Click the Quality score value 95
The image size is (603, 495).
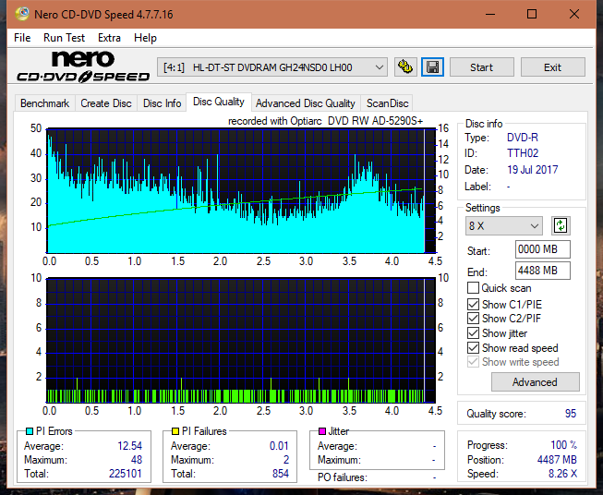[x=571, y=414]
